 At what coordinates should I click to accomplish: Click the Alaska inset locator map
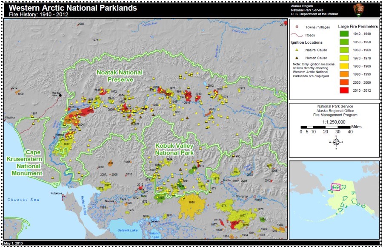[x=334, y=200]
